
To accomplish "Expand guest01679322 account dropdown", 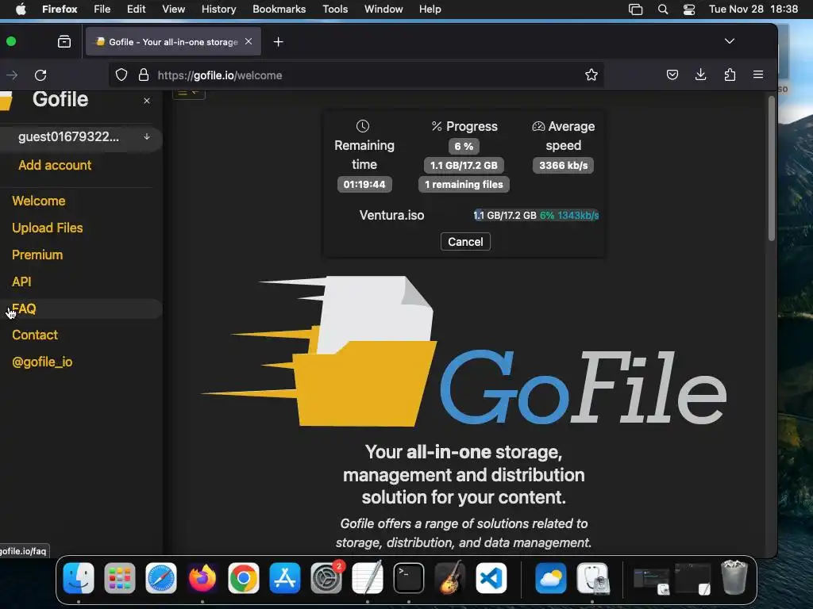I will click(147, 136).
